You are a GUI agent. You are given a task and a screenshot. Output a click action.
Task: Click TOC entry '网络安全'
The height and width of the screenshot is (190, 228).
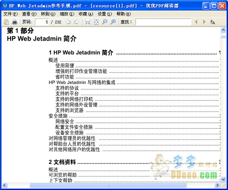[x=65, y=122]
